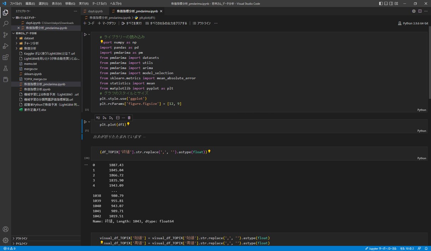
Task: Open the Search view in activity bar
Action: (x=5, y=24)
